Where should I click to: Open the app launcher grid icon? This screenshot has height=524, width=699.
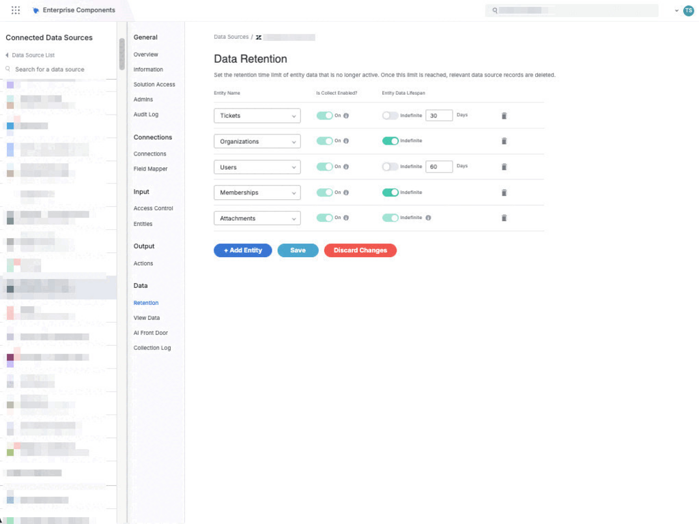pyautogui.click(x=16, y=10)
